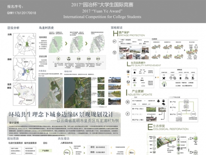Open the third land-evolution map

pyautogui.click(x=97, y=44)
